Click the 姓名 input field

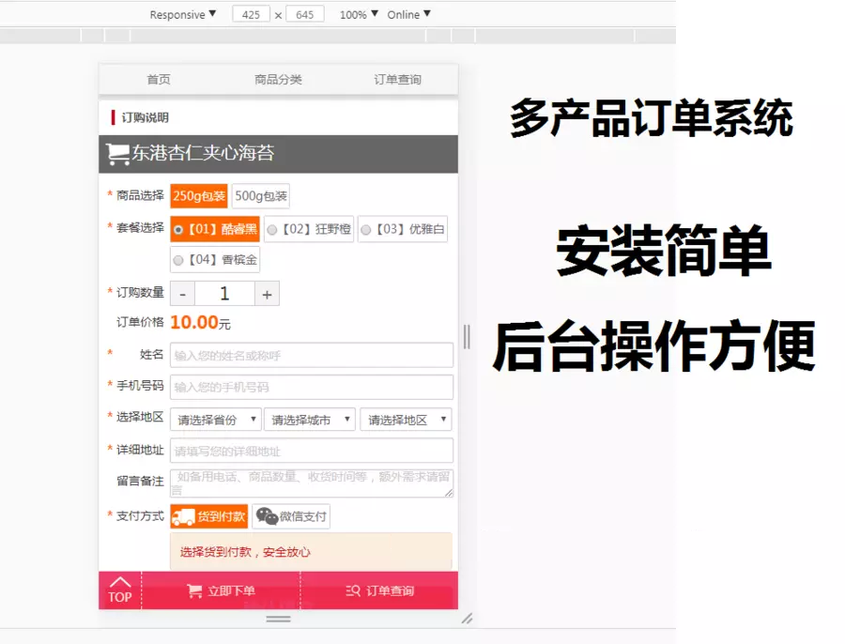tap(312, 355)
